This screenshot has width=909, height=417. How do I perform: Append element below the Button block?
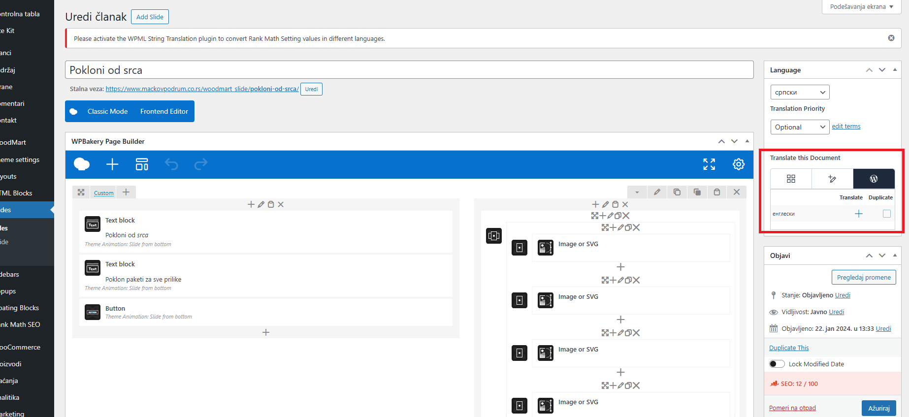pyautogui.click(x=266, y=332)
